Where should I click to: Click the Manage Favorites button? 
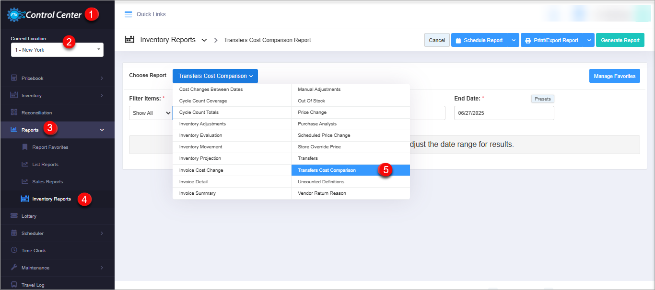614,76
